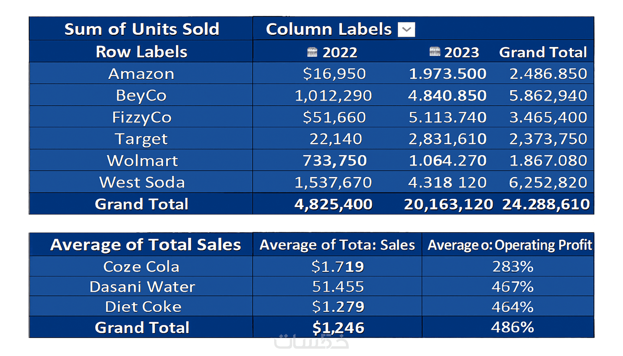Click the Wolmart row label
This screenshot has height=356, width=623.
click(x=142, y=161)
